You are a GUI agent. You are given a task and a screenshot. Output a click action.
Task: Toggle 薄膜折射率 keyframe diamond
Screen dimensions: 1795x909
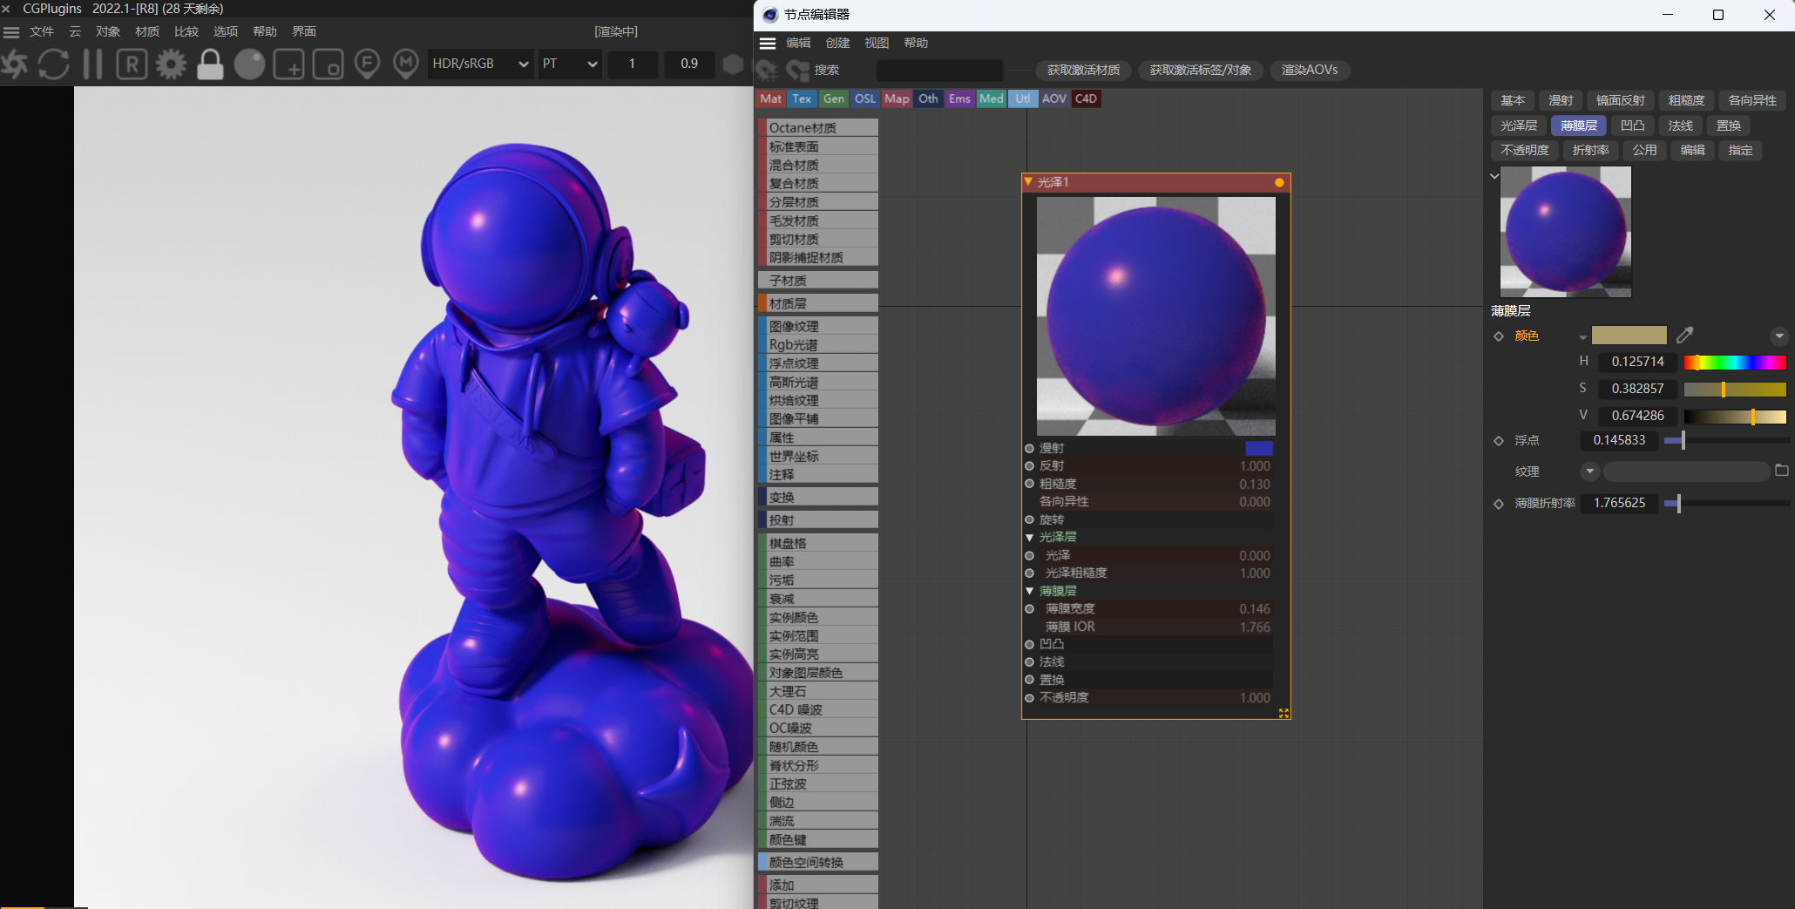(1499, 504)
